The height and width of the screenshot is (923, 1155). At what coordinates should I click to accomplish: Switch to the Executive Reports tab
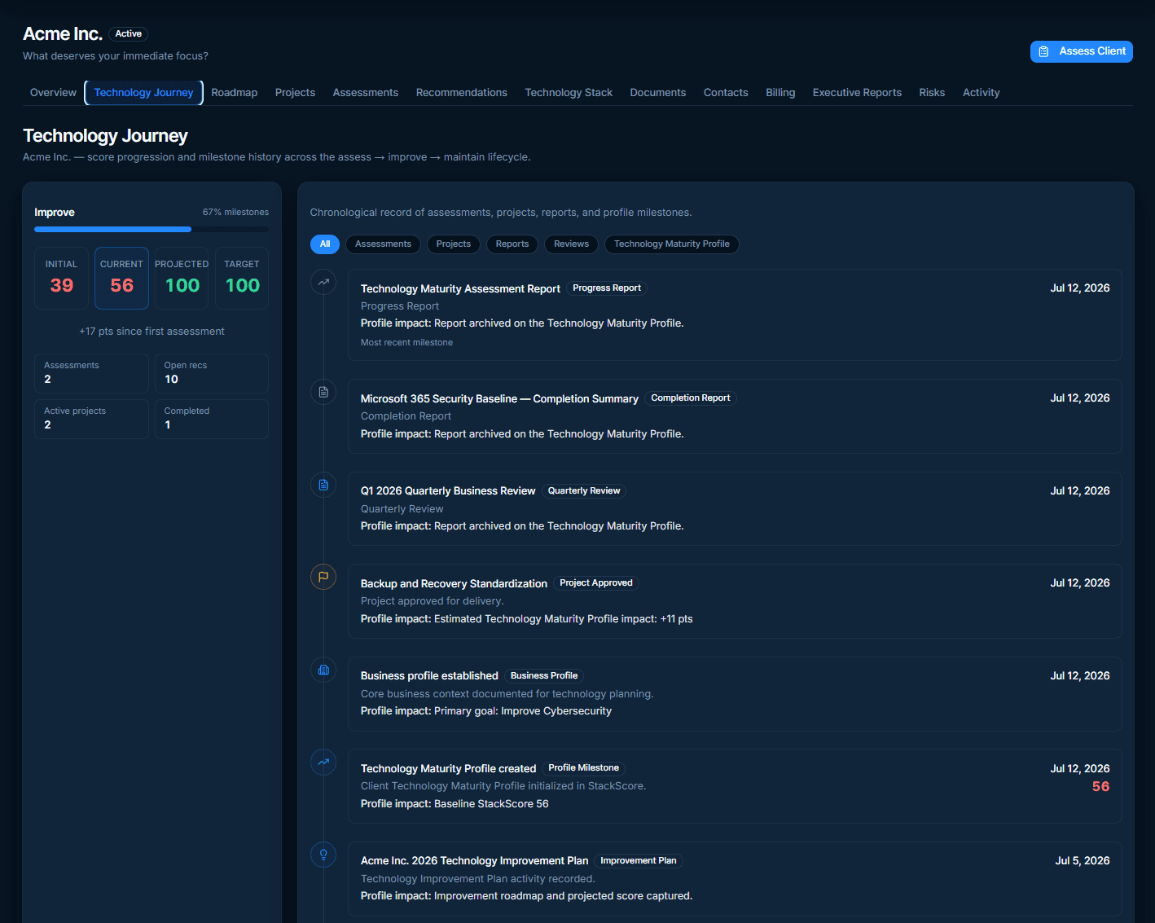click(857, 93)
